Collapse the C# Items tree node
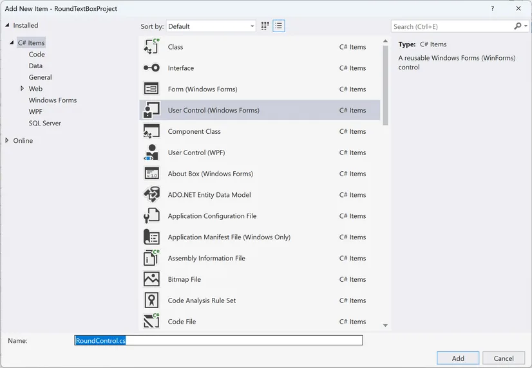 pos(12,42)
